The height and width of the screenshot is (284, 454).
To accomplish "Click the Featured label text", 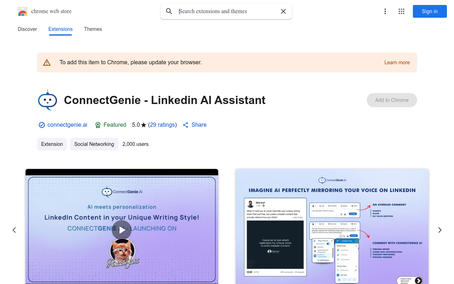I will (115, 125).
